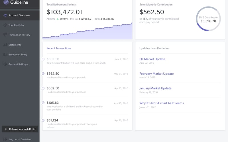Click the Your Portfolio pie icon
228x142 pixels.
click(5, 25)
